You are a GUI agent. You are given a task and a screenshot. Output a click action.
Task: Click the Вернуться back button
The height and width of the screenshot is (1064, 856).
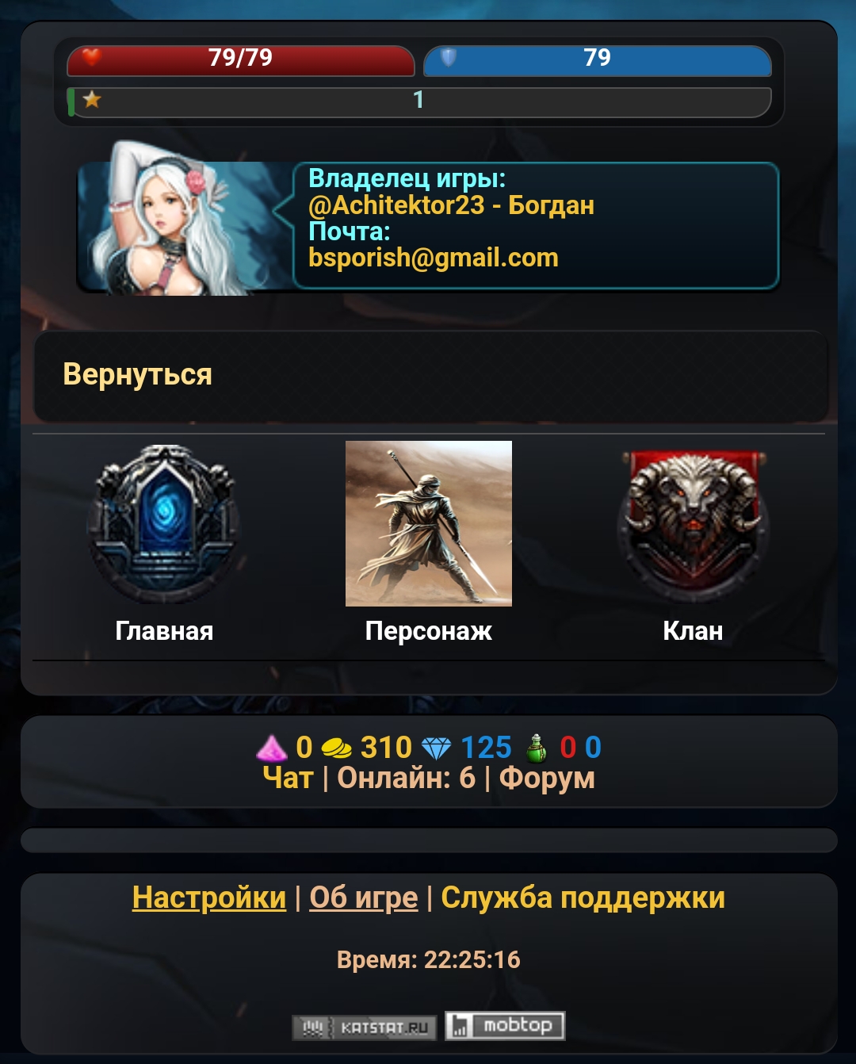[x=431, y=376]
